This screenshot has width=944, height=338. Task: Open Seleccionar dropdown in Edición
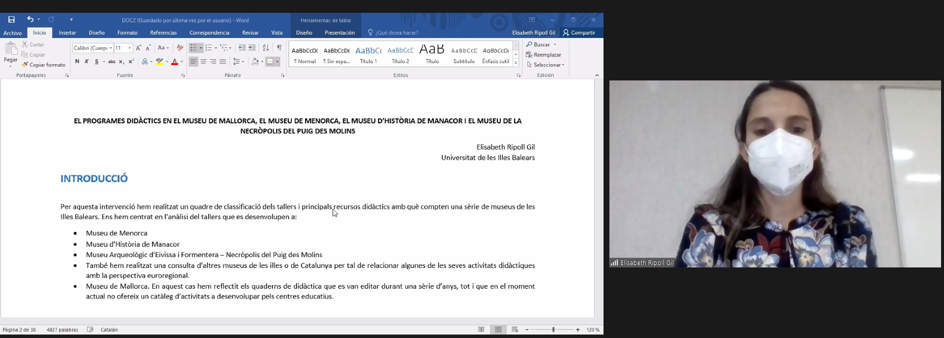point(546,65)
